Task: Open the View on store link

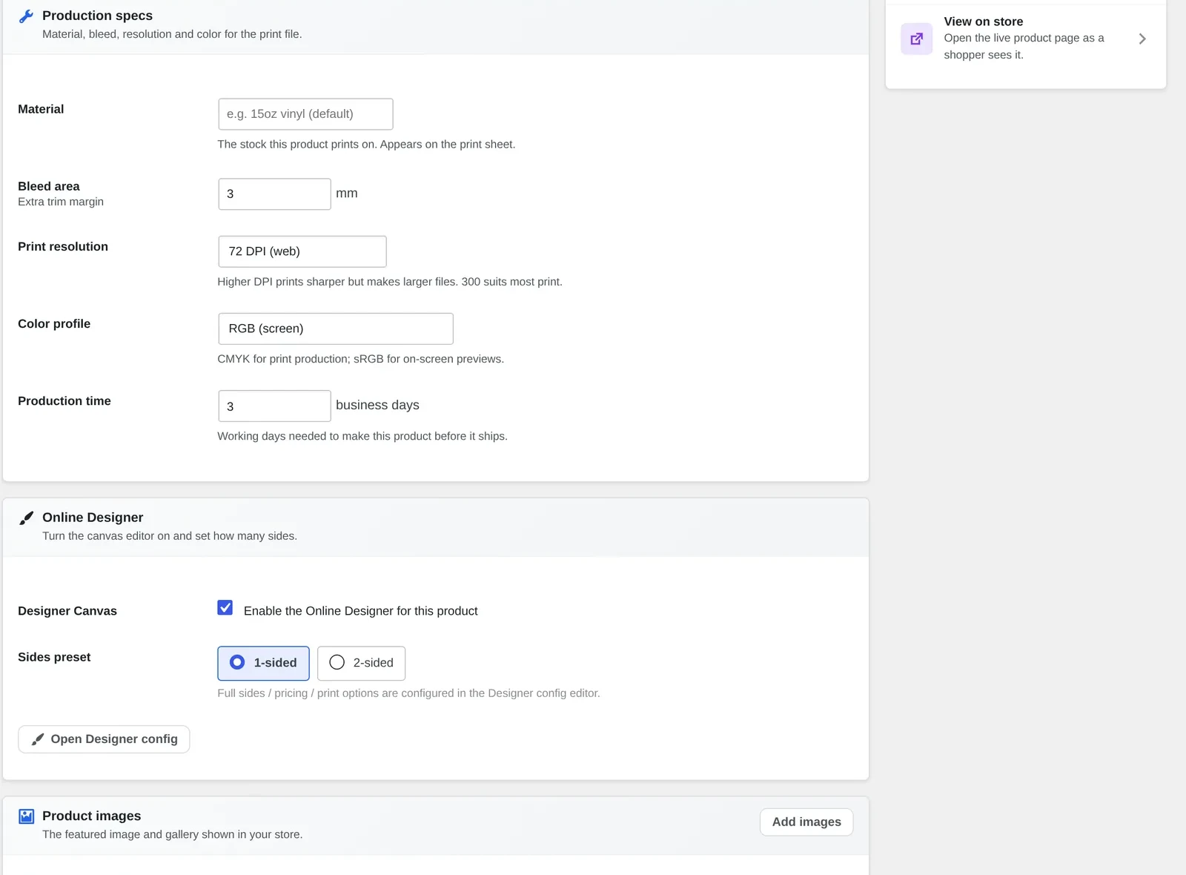Action: [x=1025, y=39]
